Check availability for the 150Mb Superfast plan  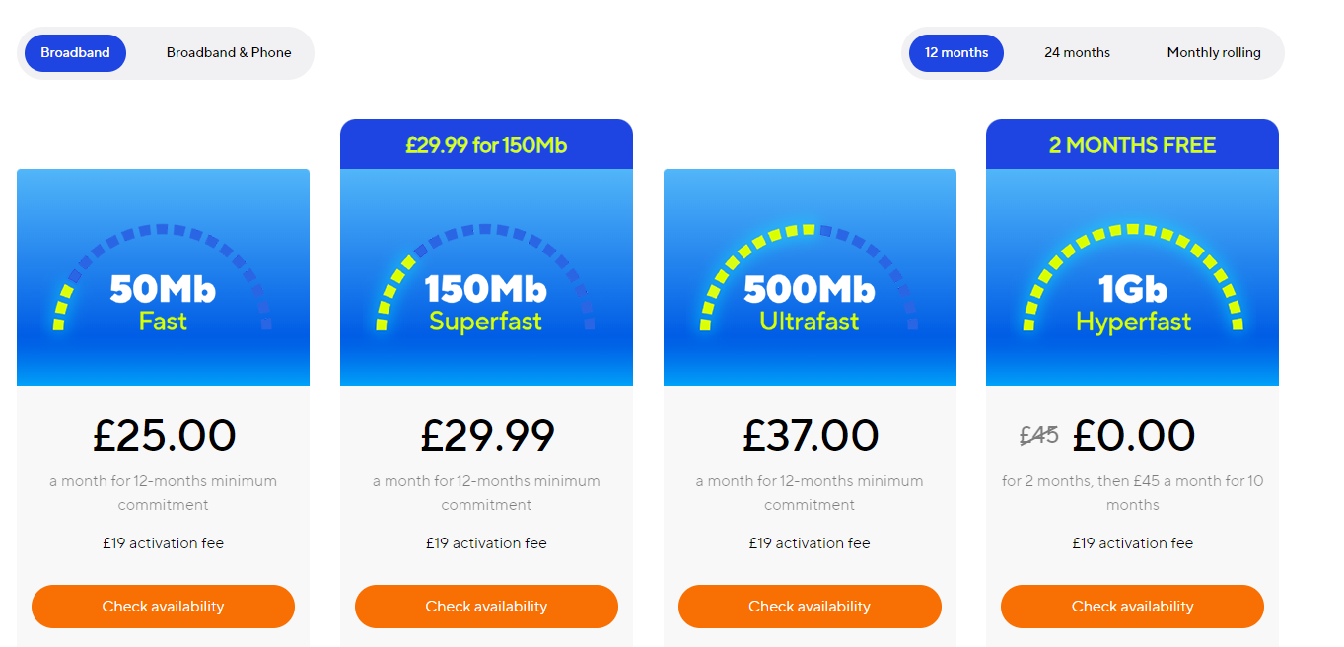click(486, 607)
